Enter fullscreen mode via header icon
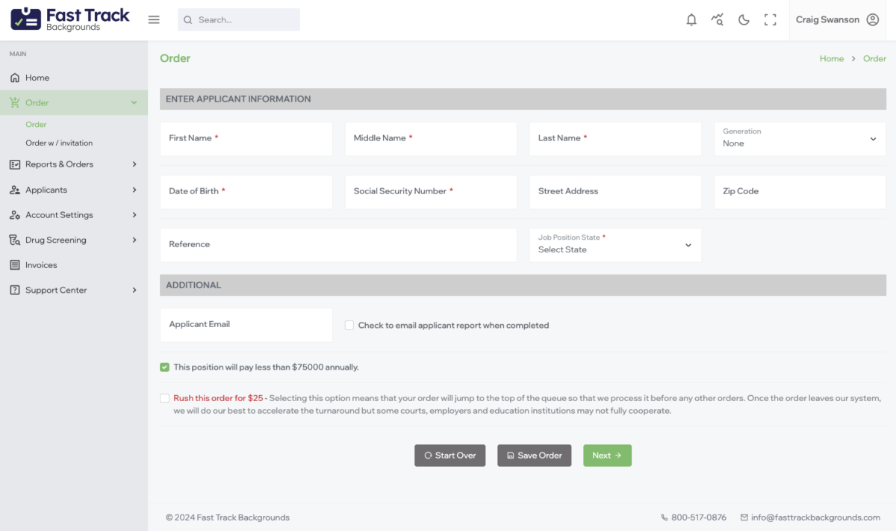 point(770,20)
